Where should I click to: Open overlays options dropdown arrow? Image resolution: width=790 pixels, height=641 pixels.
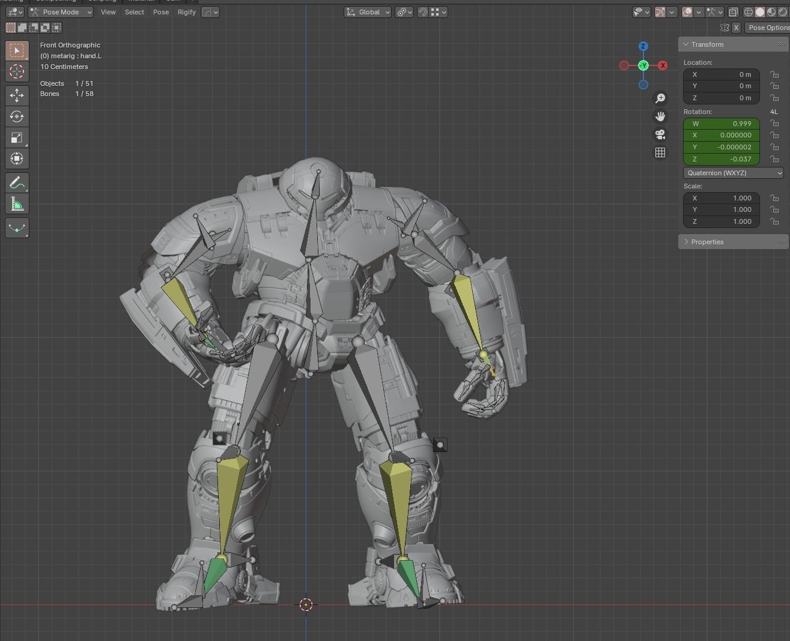pos(699,12)
